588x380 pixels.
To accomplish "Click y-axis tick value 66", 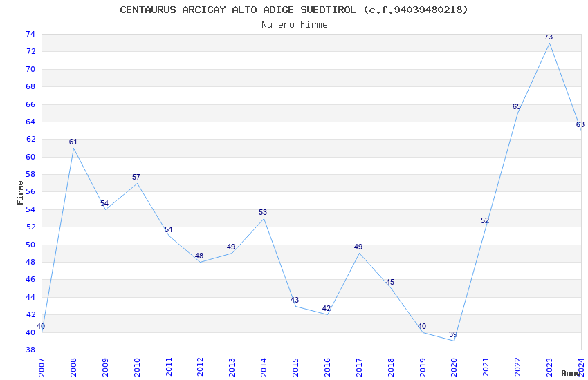I will coord(30,104).
